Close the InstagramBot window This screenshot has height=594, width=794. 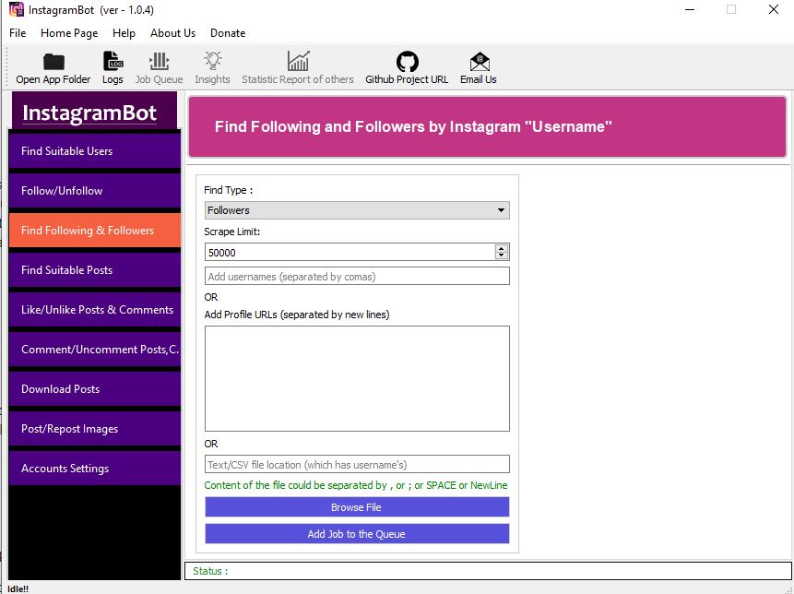pyautogui.click(x=774, y=9)
